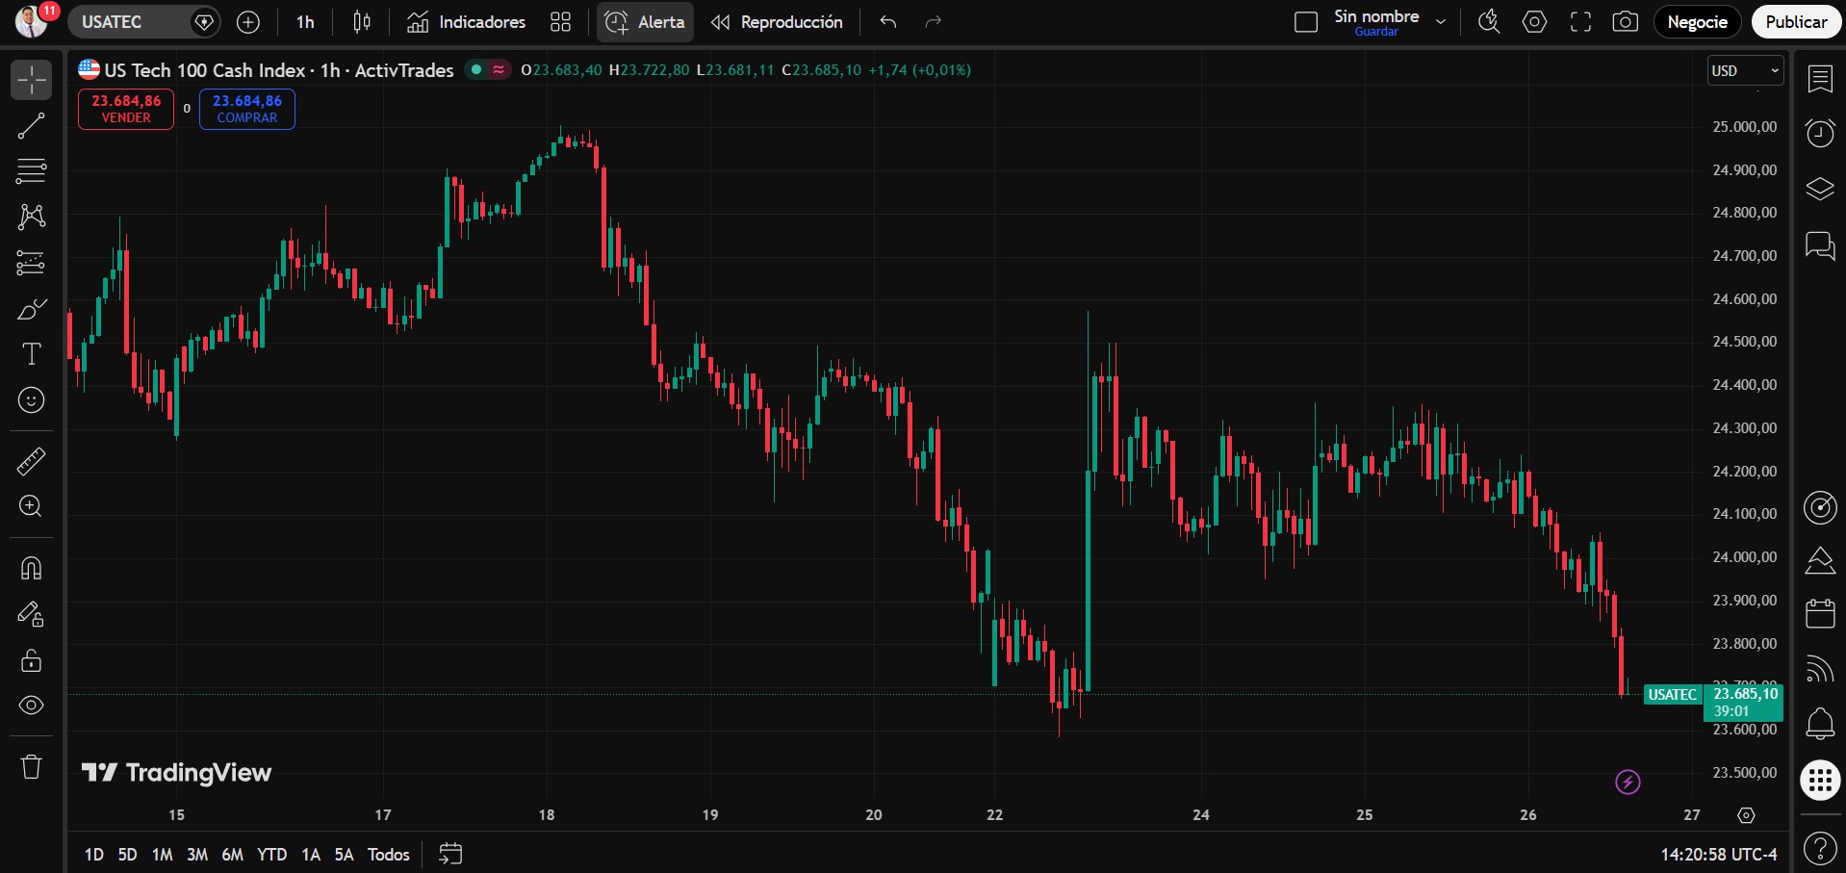Select the 3M time range tab

196,855
